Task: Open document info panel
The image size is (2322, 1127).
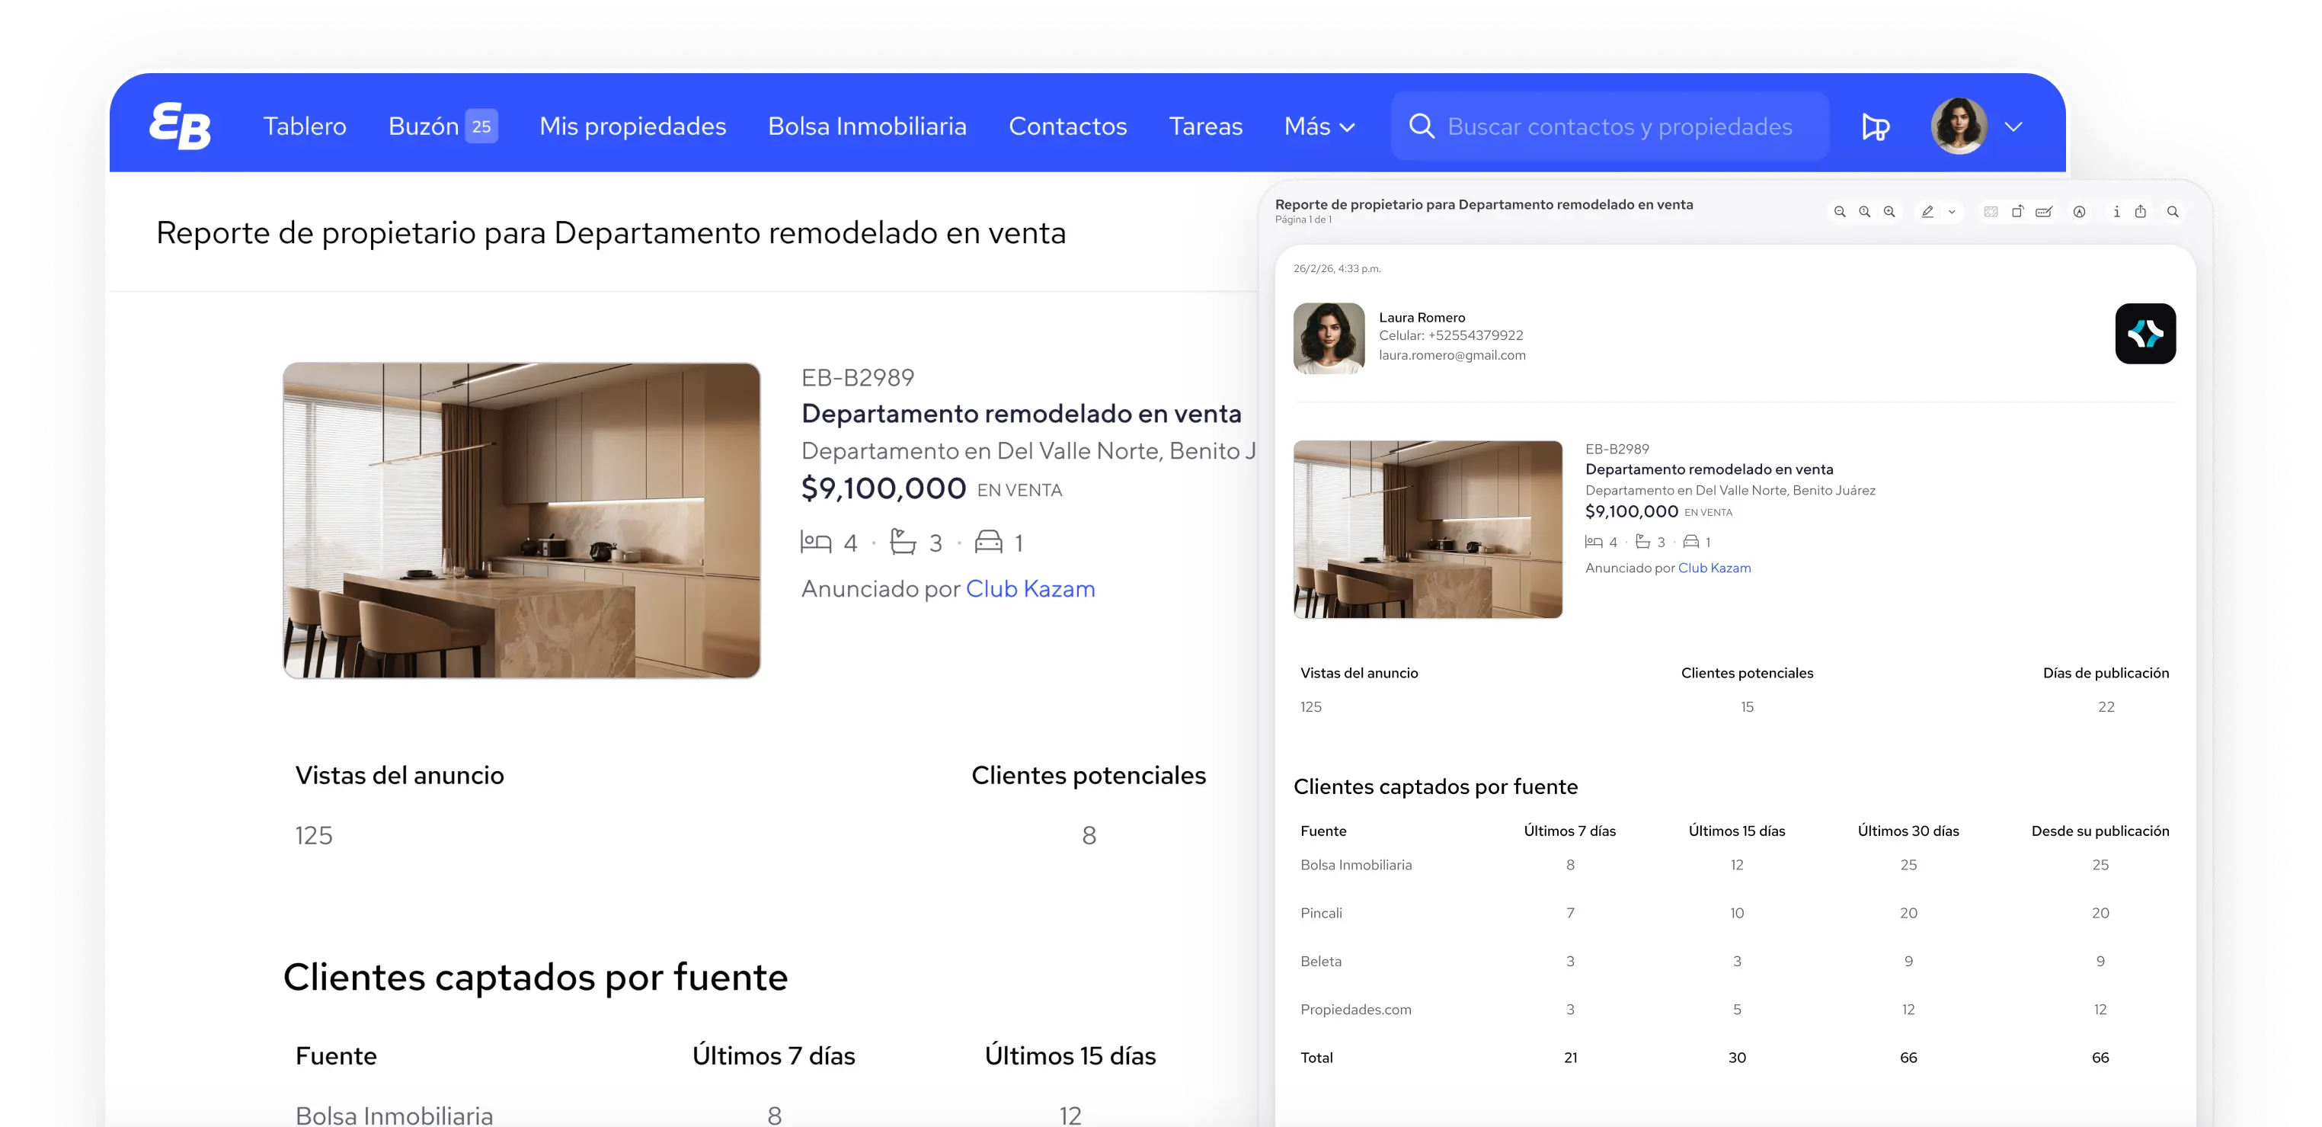Action: (x=2116, y=211)
